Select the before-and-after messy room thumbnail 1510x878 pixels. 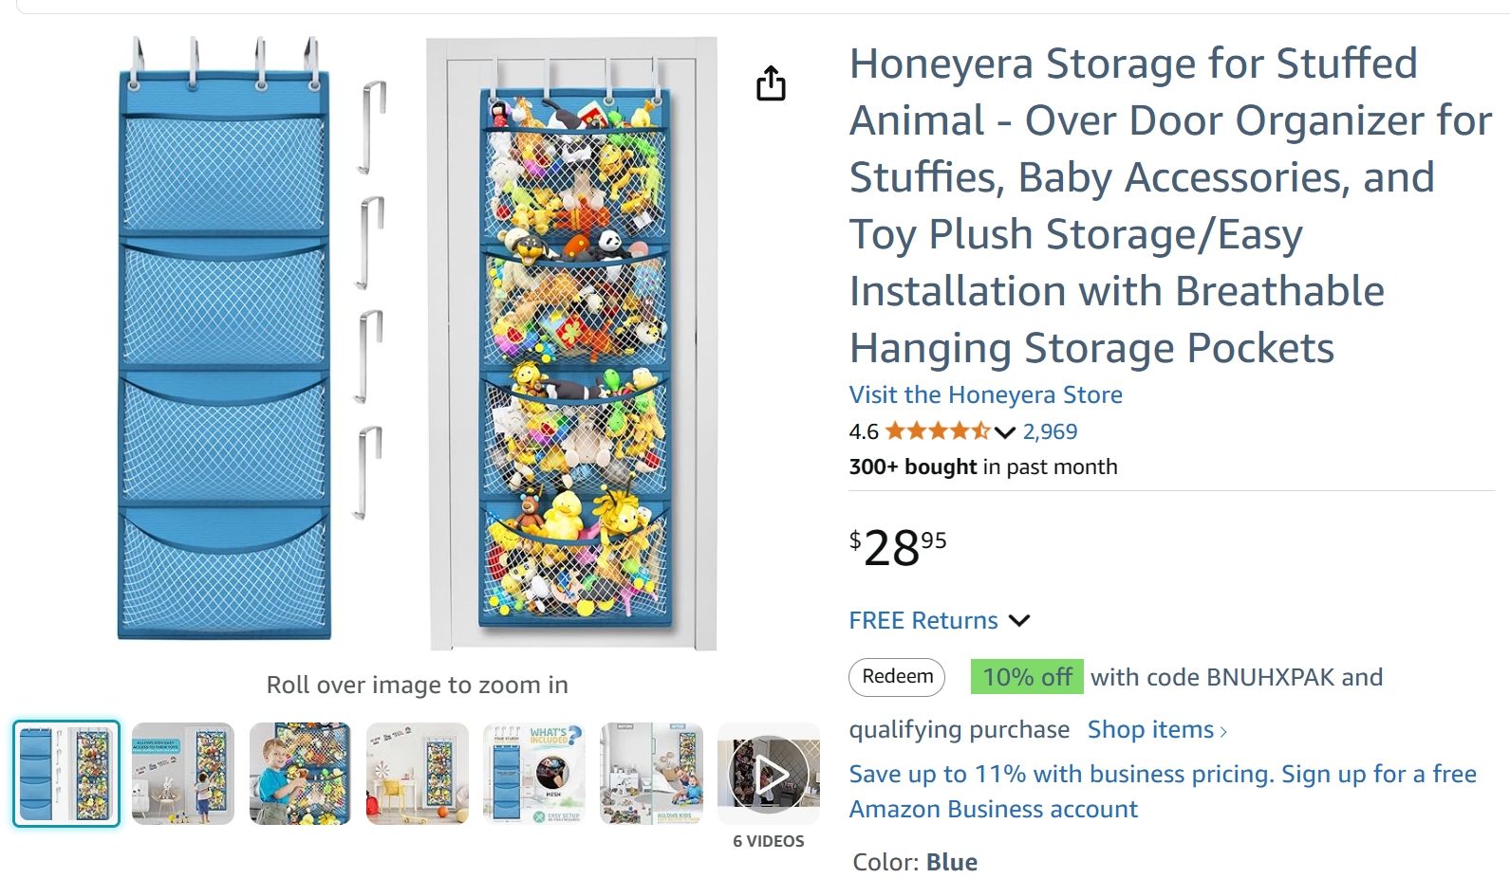click(652, 774)
